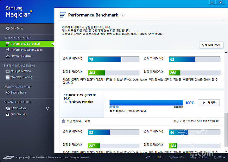Toggle the RAPID Mode status circle
The image size is (228, 162).
click(47, 108)
